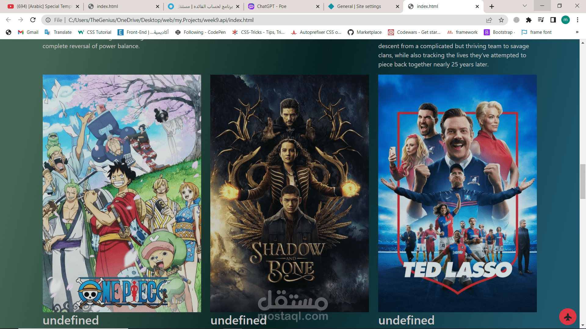Click 'piece back together nearly 25 years later' text
586x329 pixels.
click(433, 65)
